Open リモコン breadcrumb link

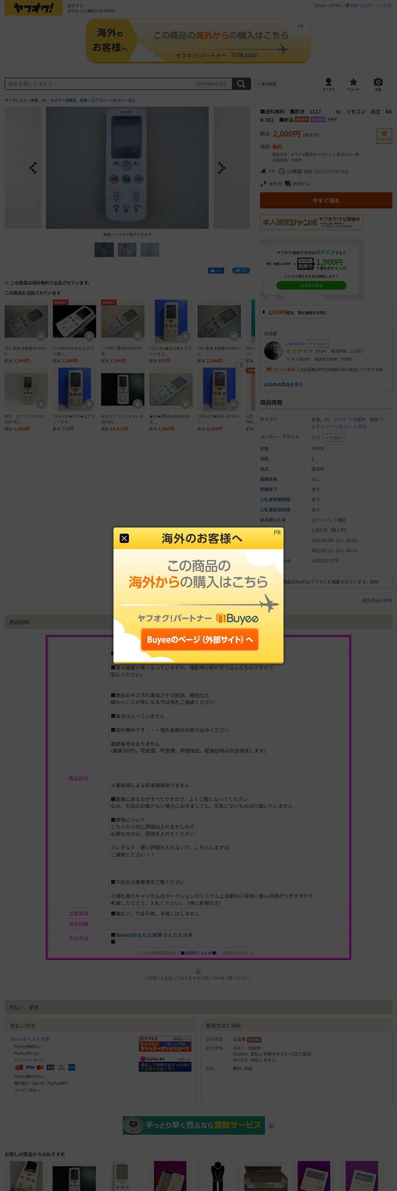117,100
